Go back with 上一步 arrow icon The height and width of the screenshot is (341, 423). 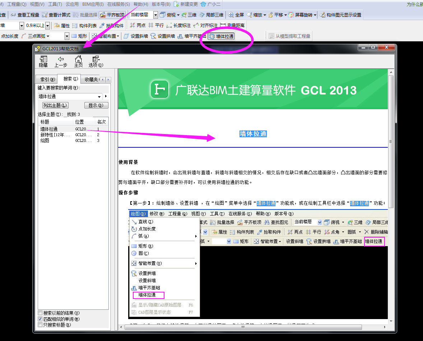tap(61, 61)
